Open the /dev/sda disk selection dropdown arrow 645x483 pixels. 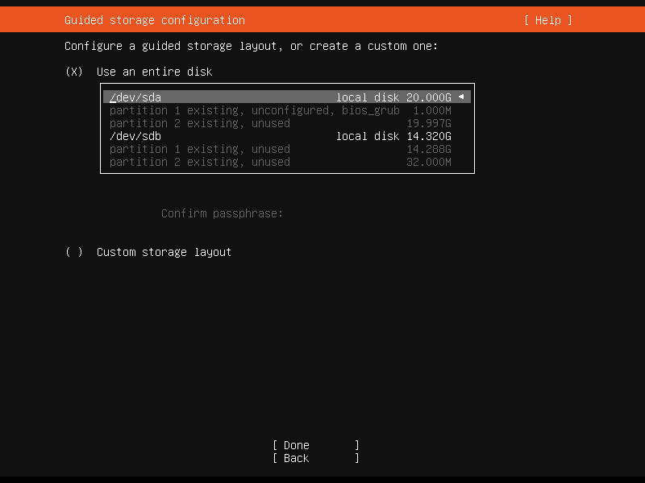point(463,97)
